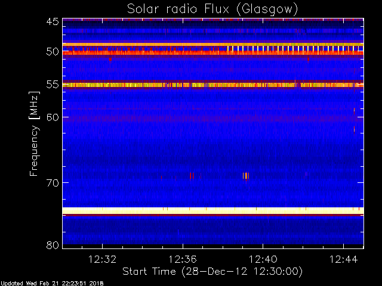This screenshot has height=286, width=382.
Task: Pick the 55 frequency tick label
Action: point(53,85)
